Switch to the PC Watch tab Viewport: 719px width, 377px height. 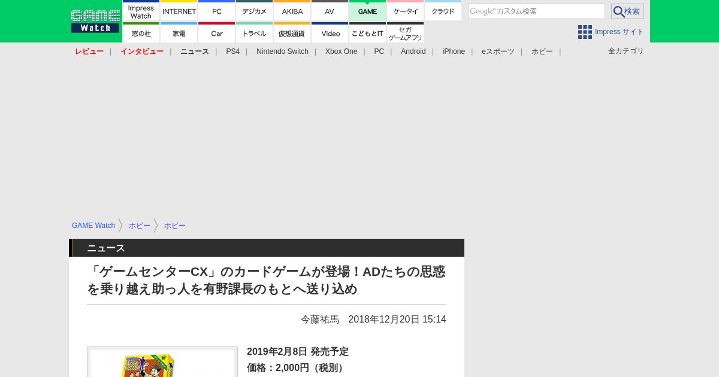pyautogui.click(x=216, y=10)
